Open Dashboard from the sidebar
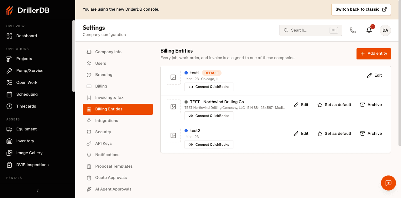 point(38,36)
